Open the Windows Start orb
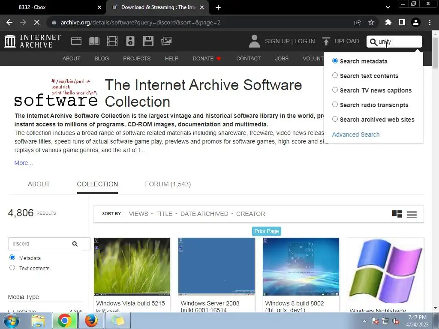The image size is (439, 329). point(11,320)
